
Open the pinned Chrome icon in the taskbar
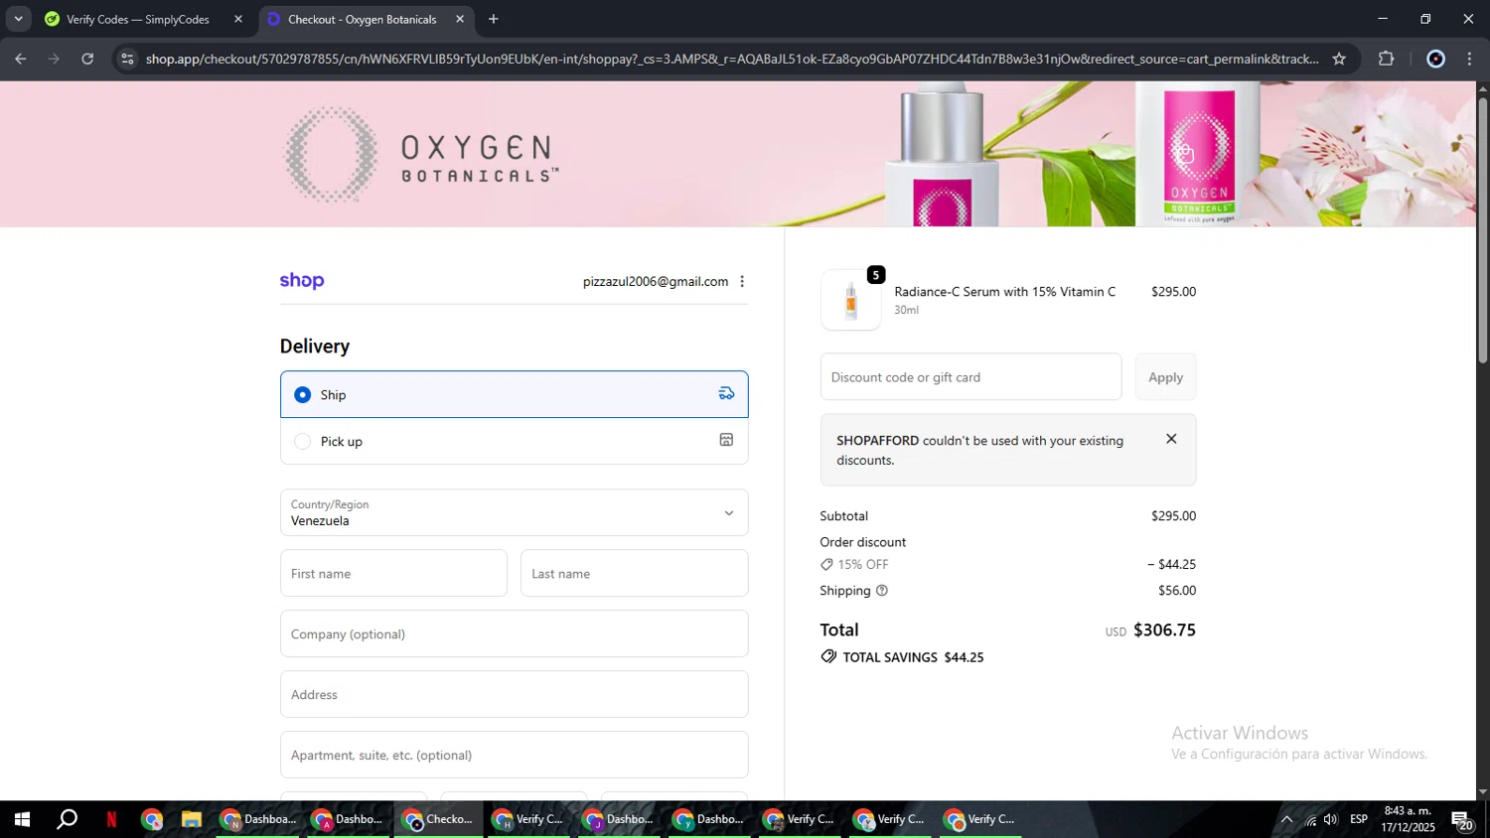coord(151,819)
